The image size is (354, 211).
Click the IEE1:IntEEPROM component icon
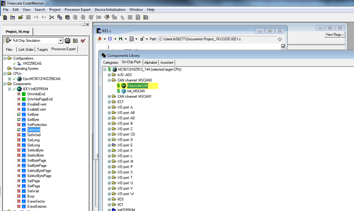(19, 89)
